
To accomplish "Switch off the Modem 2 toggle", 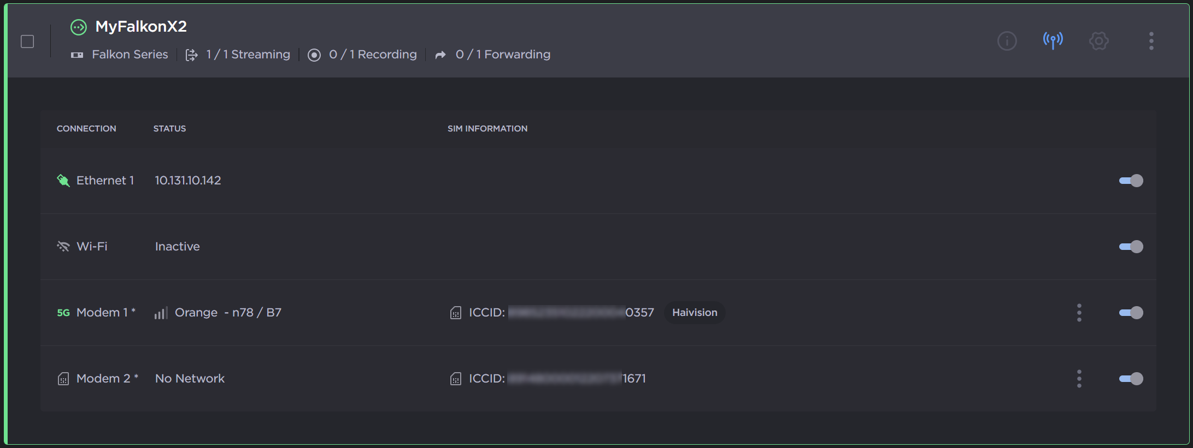I will (1131, 379).
